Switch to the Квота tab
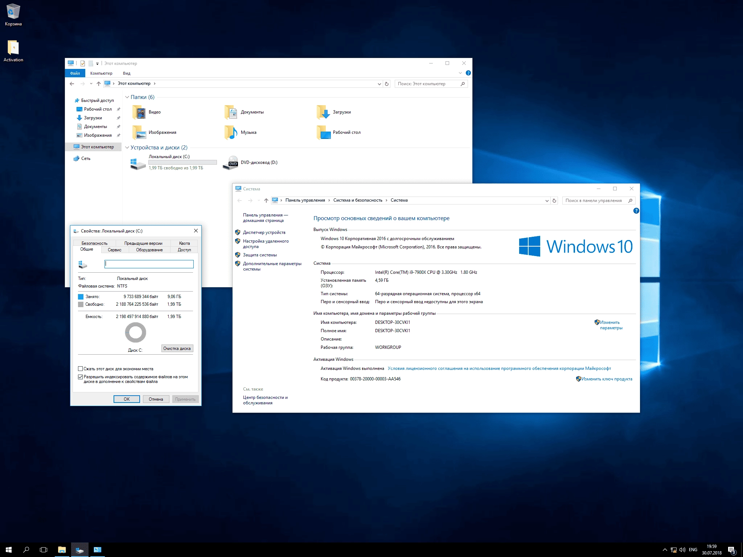 tap(184, 243)
